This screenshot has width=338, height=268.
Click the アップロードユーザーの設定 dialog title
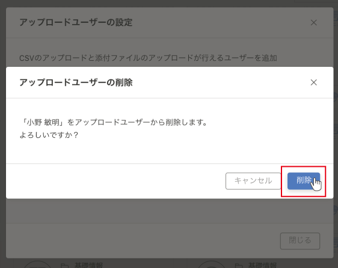click(76, 22)
